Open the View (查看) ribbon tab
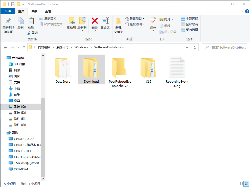The width and height of the screenshot is (250, 187). pyautogui.click(x=48, y=11)
